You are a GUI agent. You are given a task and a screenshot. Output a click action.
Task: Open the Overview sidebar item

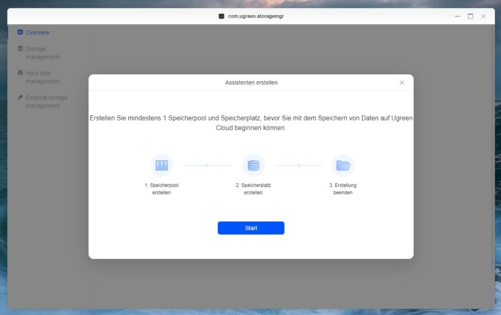click(37, 33)
